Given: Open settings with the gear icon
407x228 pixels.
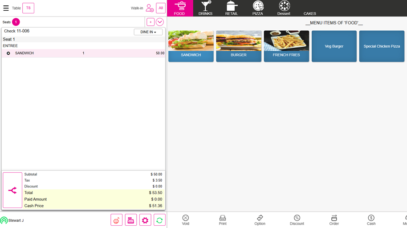Looking at the screenshot, I should click(145, 220).
